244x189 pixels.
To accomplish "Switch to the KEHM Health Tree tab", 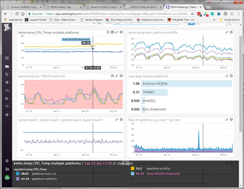I will tap(64, 7).
